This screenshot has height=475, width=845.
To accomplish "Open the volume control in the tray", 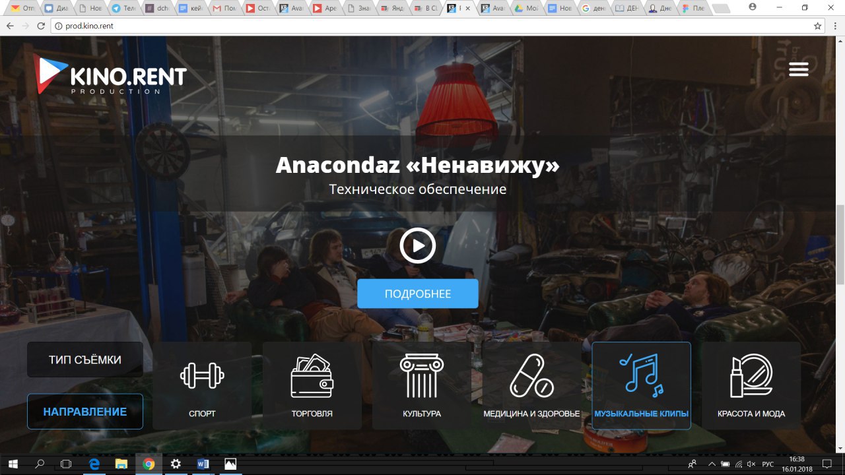I will pyautogui.click(x=751, y=464).
